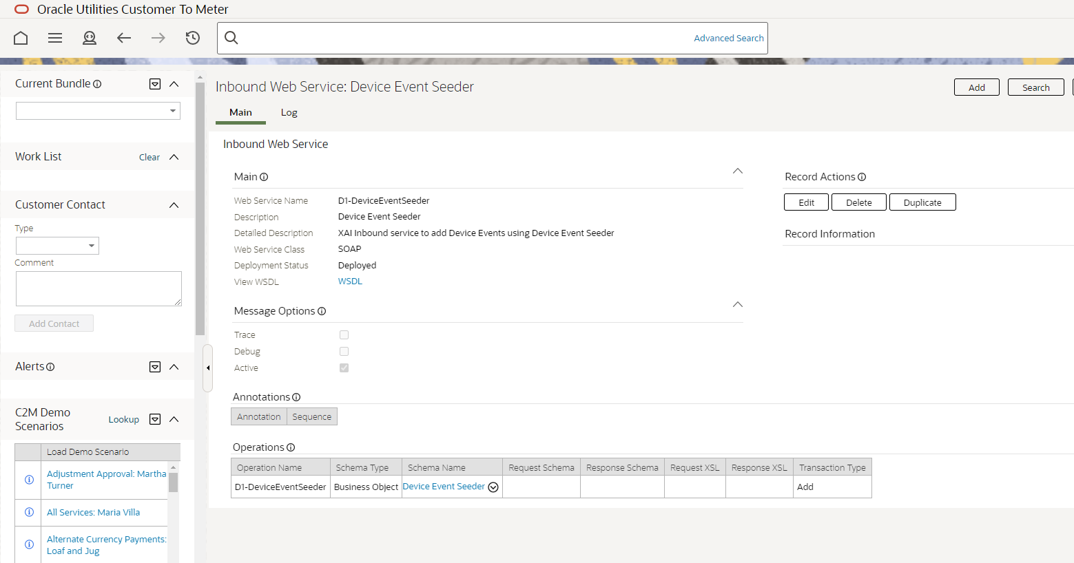Click Oracle logo icon in header
This screenshot has height=563, width=1074.
pos(21,10)
